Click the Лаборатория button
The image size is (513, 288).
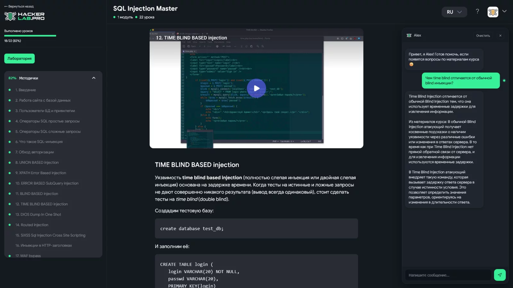(x=19, y=58)
